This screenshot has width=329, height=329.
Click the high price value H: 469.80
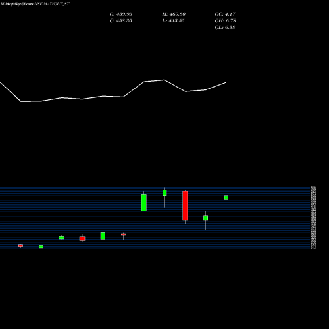coord(174,14)
